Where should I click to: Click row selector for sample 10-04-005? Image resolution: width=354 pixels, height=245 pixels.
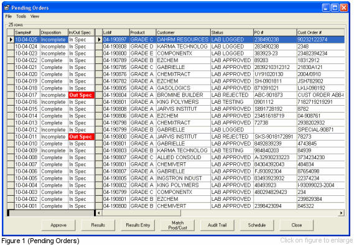pos(11,178)
